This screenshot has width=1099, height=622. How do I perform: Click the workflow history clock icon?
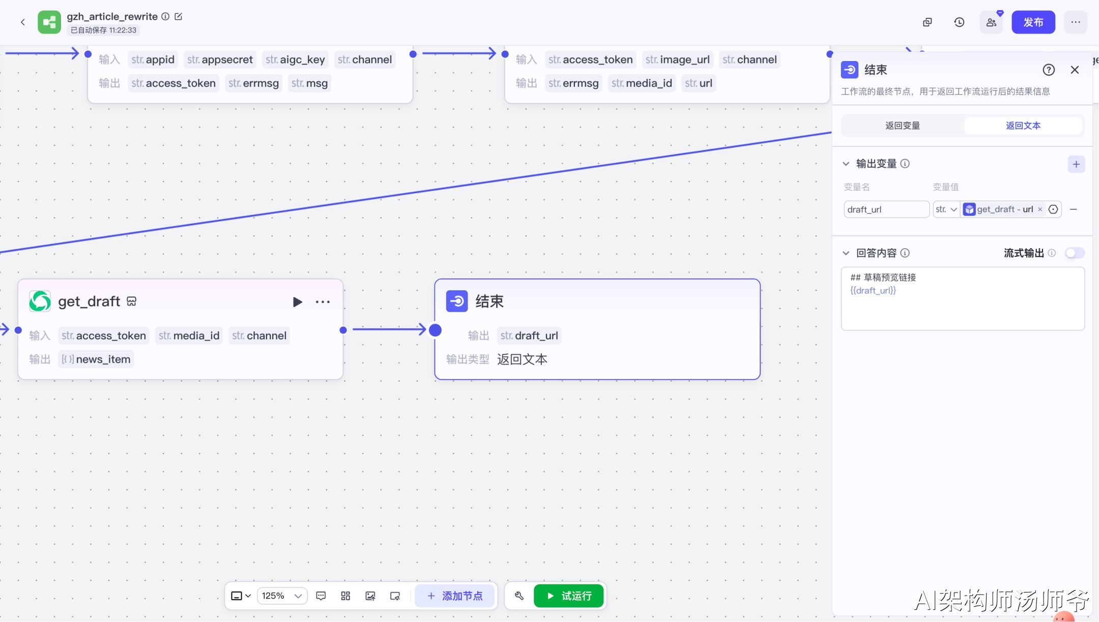tap(959, 22)
